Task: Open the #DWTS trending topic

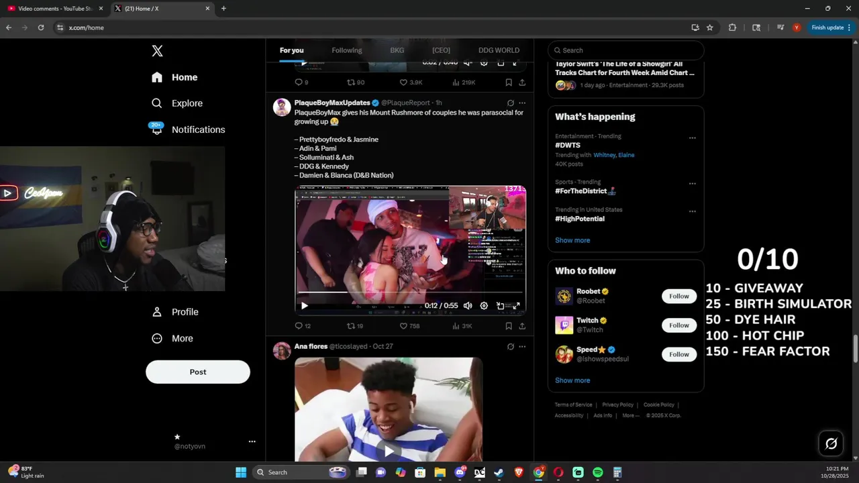Action: (x=568, y=146)
